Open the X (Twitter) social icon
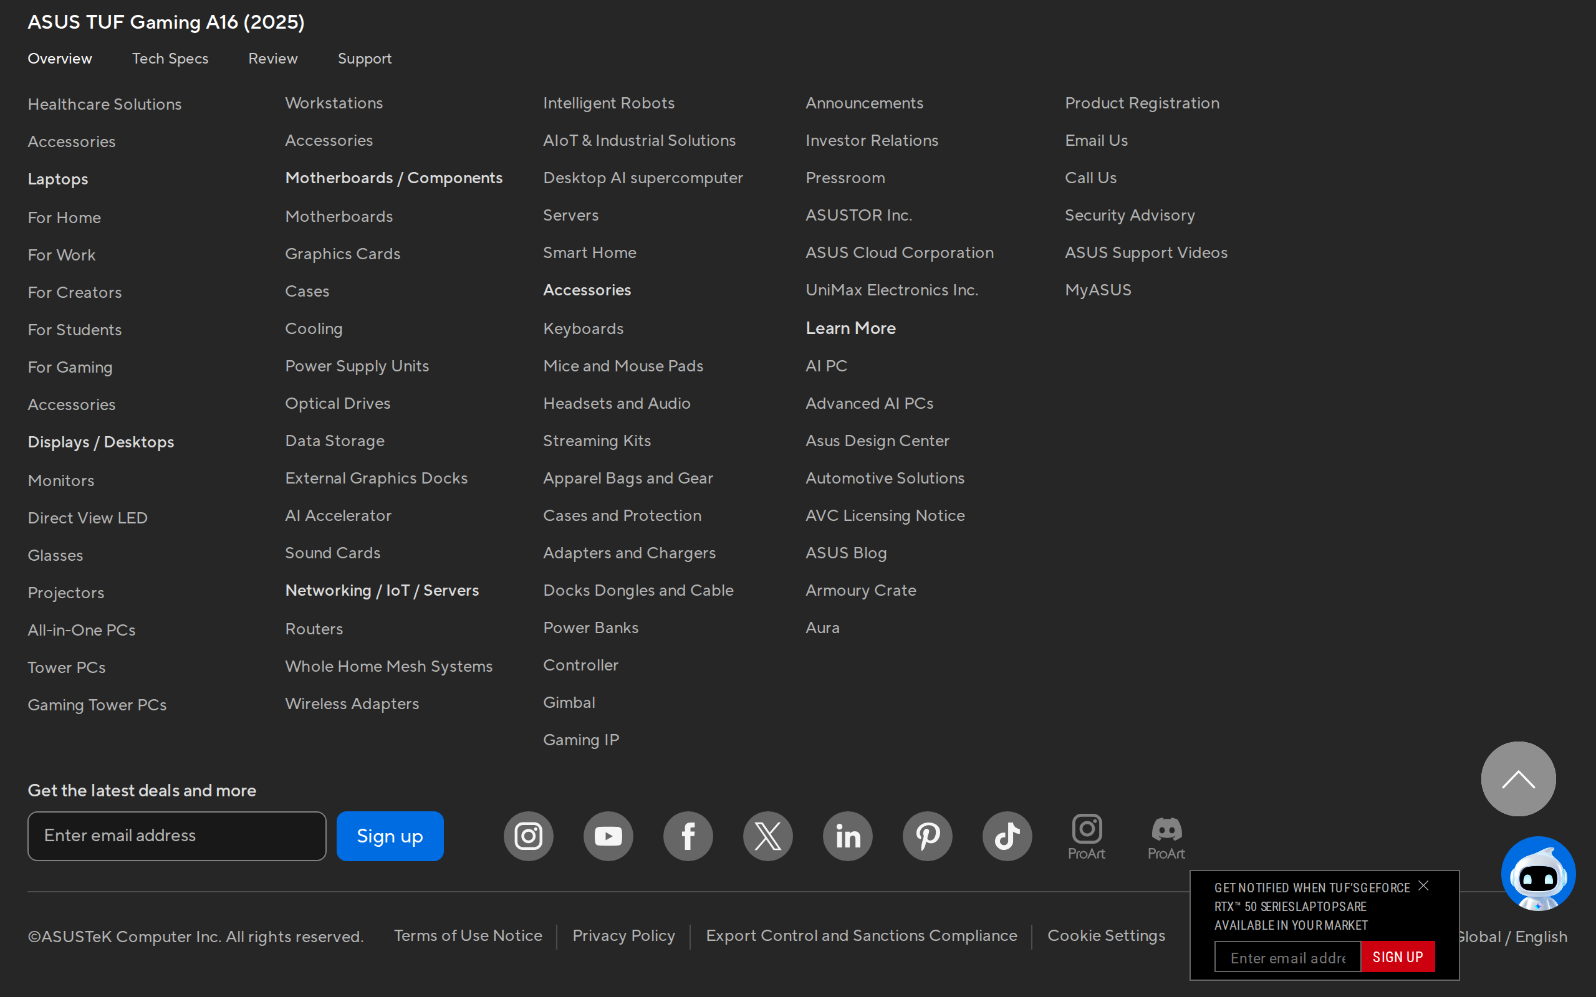1596x997 pixels. coord(767,836)
